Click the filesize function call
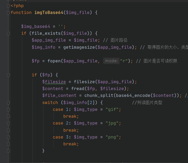The height and width of the screenshot is (163, 188). coord(84,82)
